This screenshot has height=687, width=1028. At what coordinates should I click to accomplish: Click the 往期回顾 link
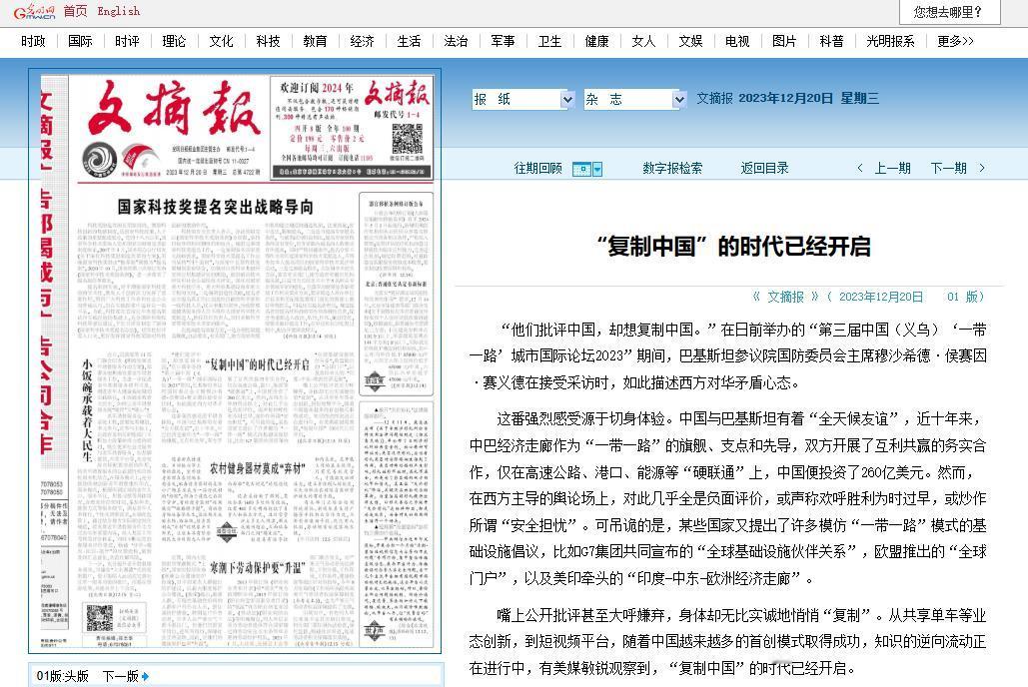pos(537,169)
